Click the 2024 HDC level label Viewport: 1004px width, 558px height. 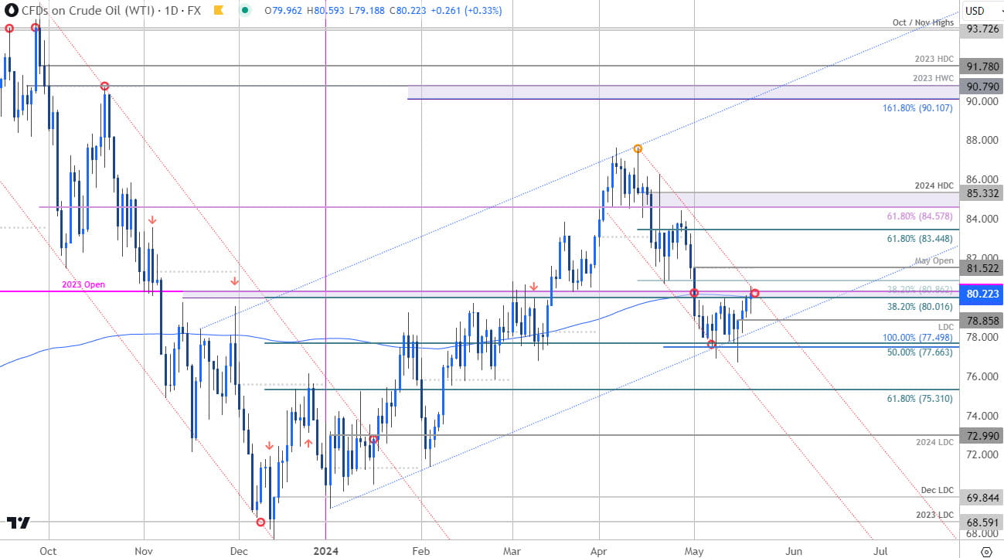click(933, 184)
